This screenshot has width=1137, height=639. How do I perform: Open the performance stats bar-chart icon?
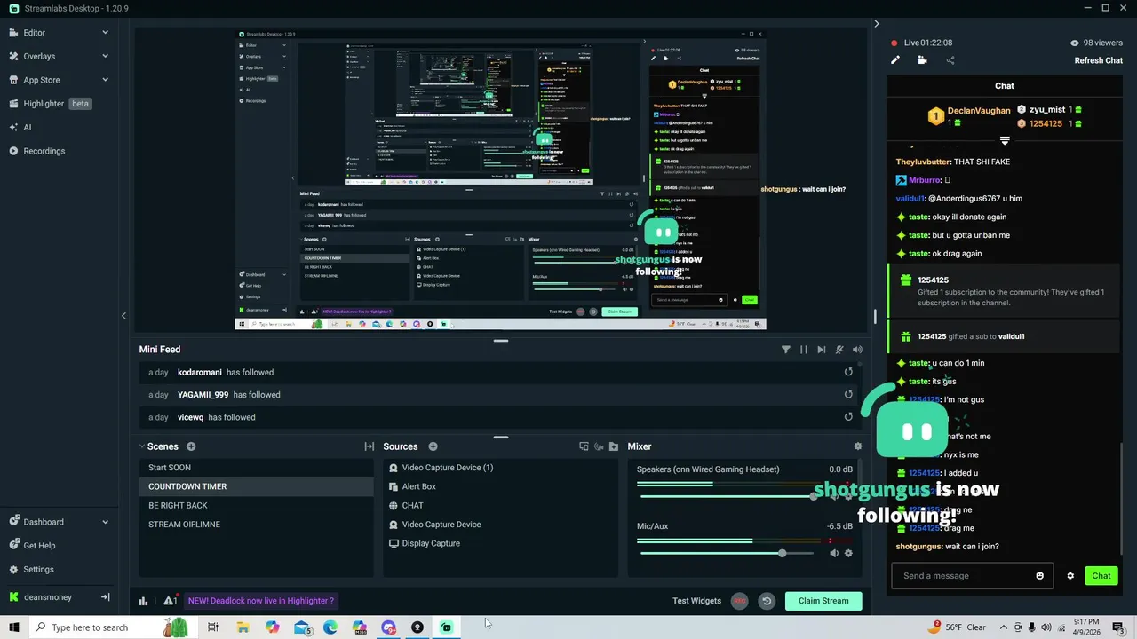[x=143, y=601]
